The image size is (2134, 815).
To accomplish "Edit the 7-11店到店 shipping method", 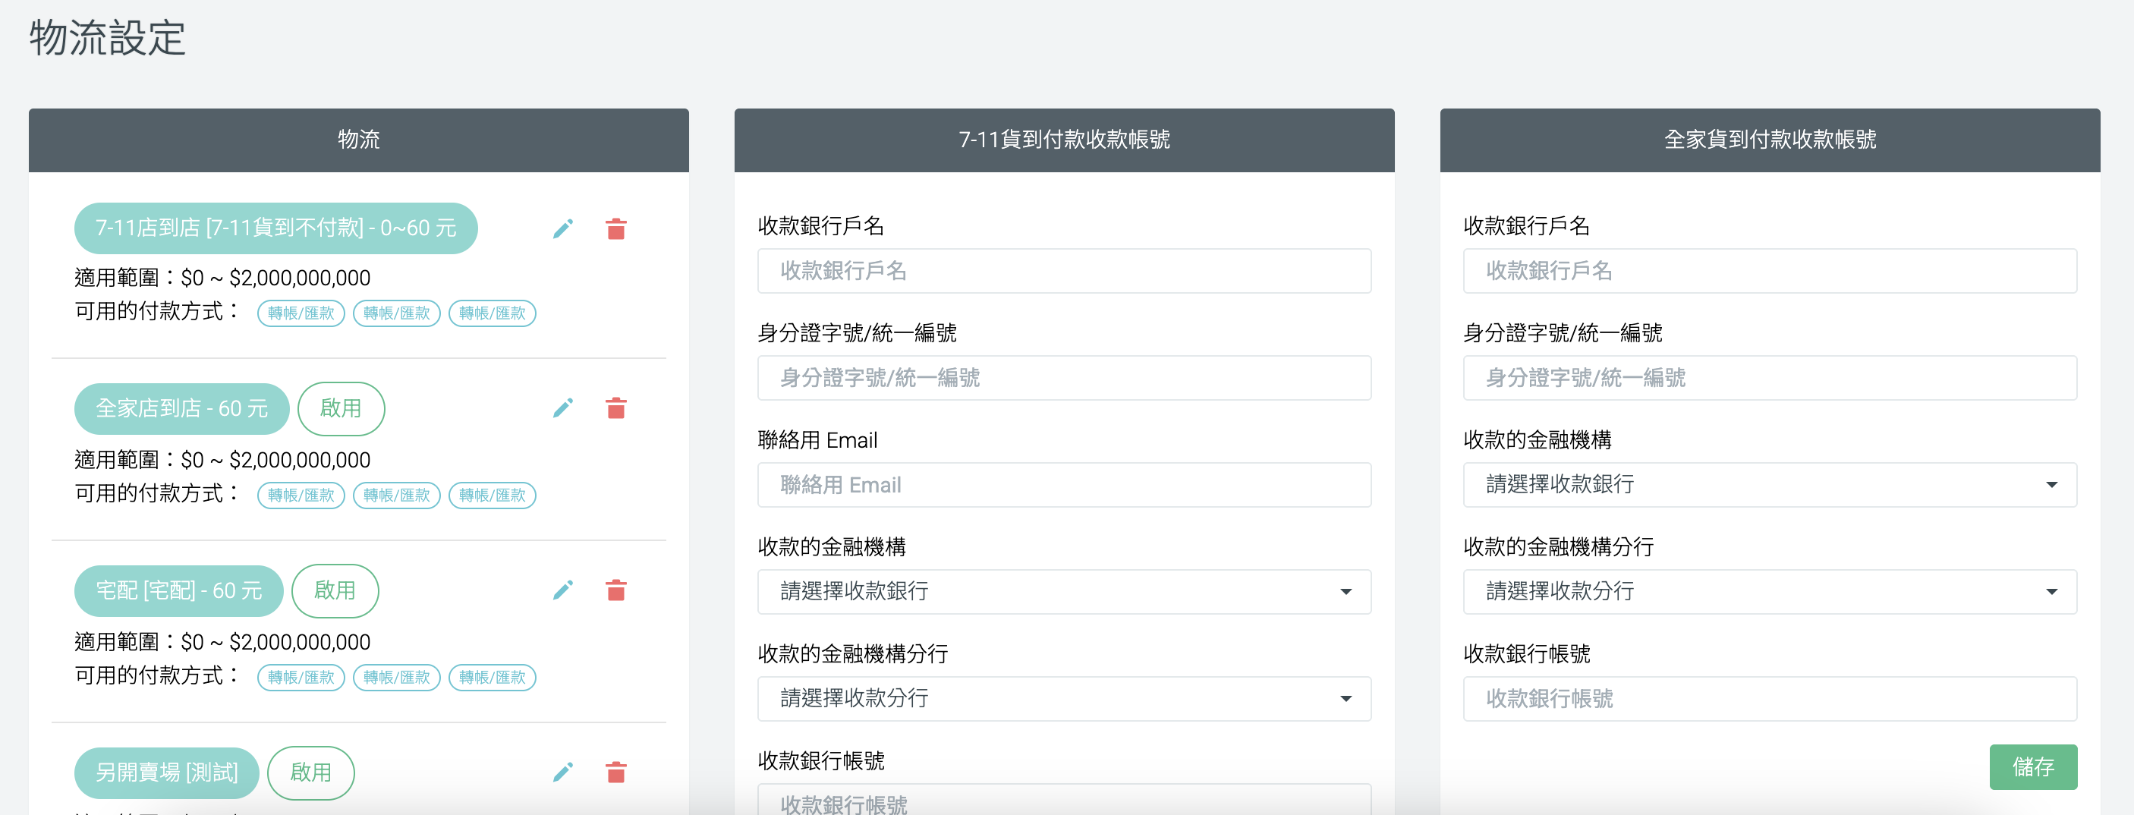I will (x=563, y=228).
